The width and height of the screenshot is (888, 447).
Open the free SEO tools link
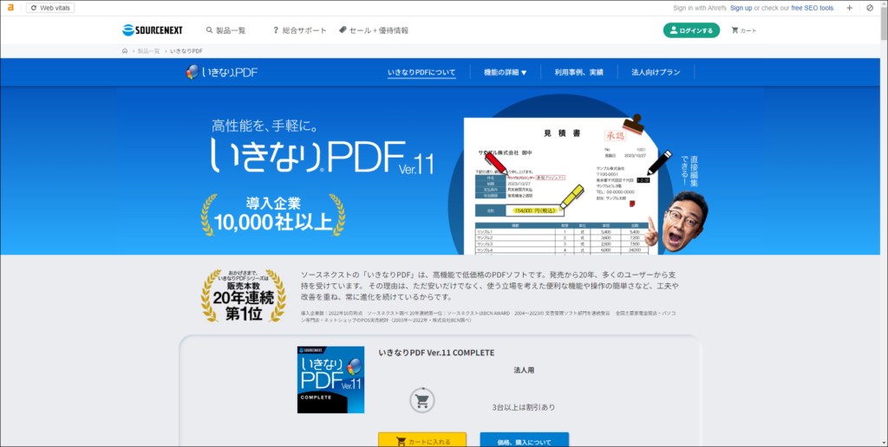(813, 8)
